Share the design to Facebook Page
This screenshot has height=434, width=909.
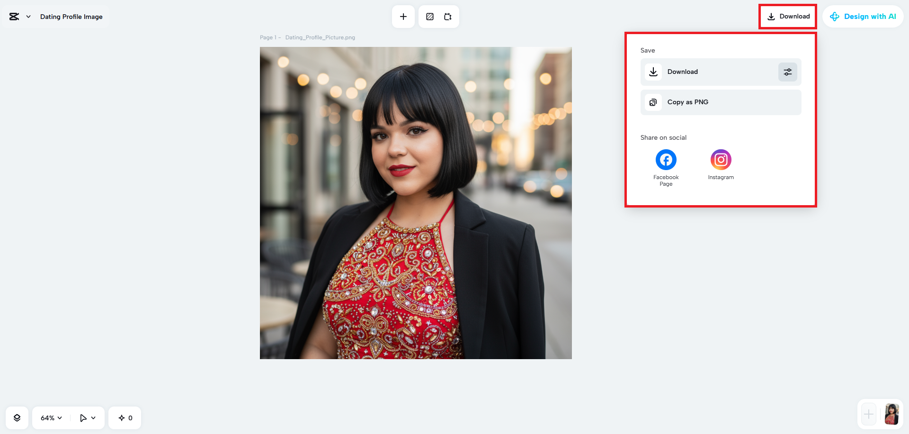(666, 160)
